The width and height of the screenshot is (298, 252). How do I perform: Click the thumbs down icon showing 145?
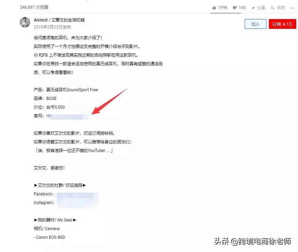(x=235, y=8)
